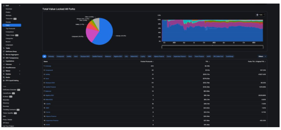
Task: Click the Hacks icon in sidebar
Action: pyautogui.click(x=4, y=77)
